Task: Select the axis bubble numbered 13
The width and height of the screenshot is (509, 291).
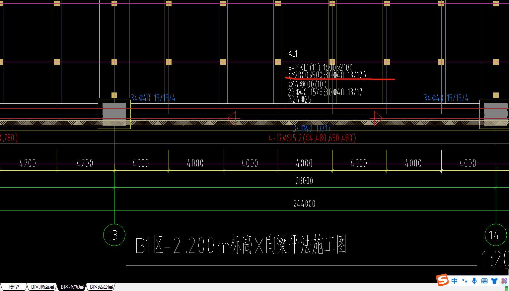Action: 114,235
